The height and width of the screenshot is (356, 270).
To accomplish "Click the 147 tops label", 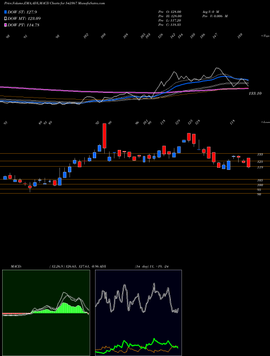I will point(215,36).
